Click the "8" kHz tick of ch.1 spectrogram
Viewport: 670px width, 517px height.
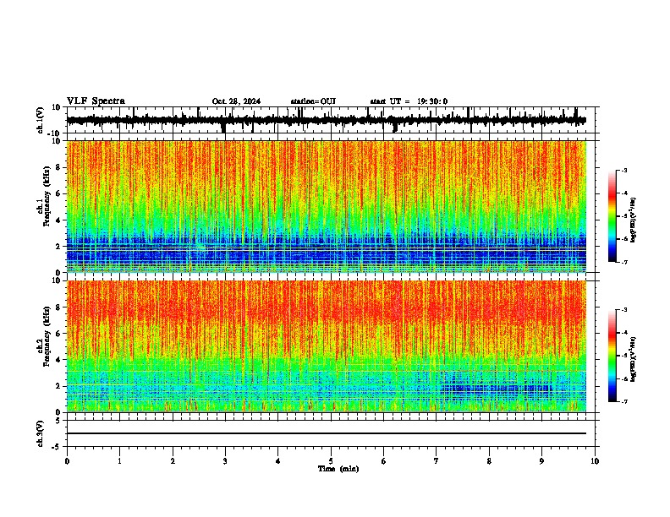(59, 167)
